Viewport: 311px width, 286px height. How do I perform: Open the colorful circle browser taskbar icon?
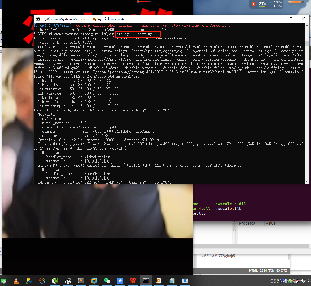point(42,281)
